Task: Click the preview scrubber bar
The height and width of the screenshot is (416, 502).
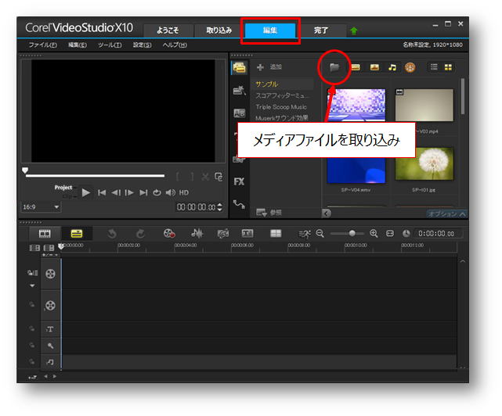Action: coord(95,175)
